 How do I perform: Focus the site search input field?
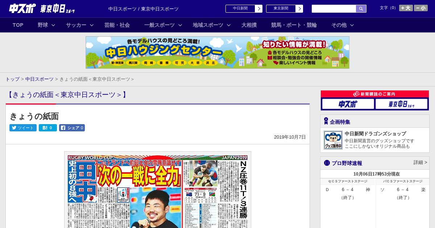[334, 9]
